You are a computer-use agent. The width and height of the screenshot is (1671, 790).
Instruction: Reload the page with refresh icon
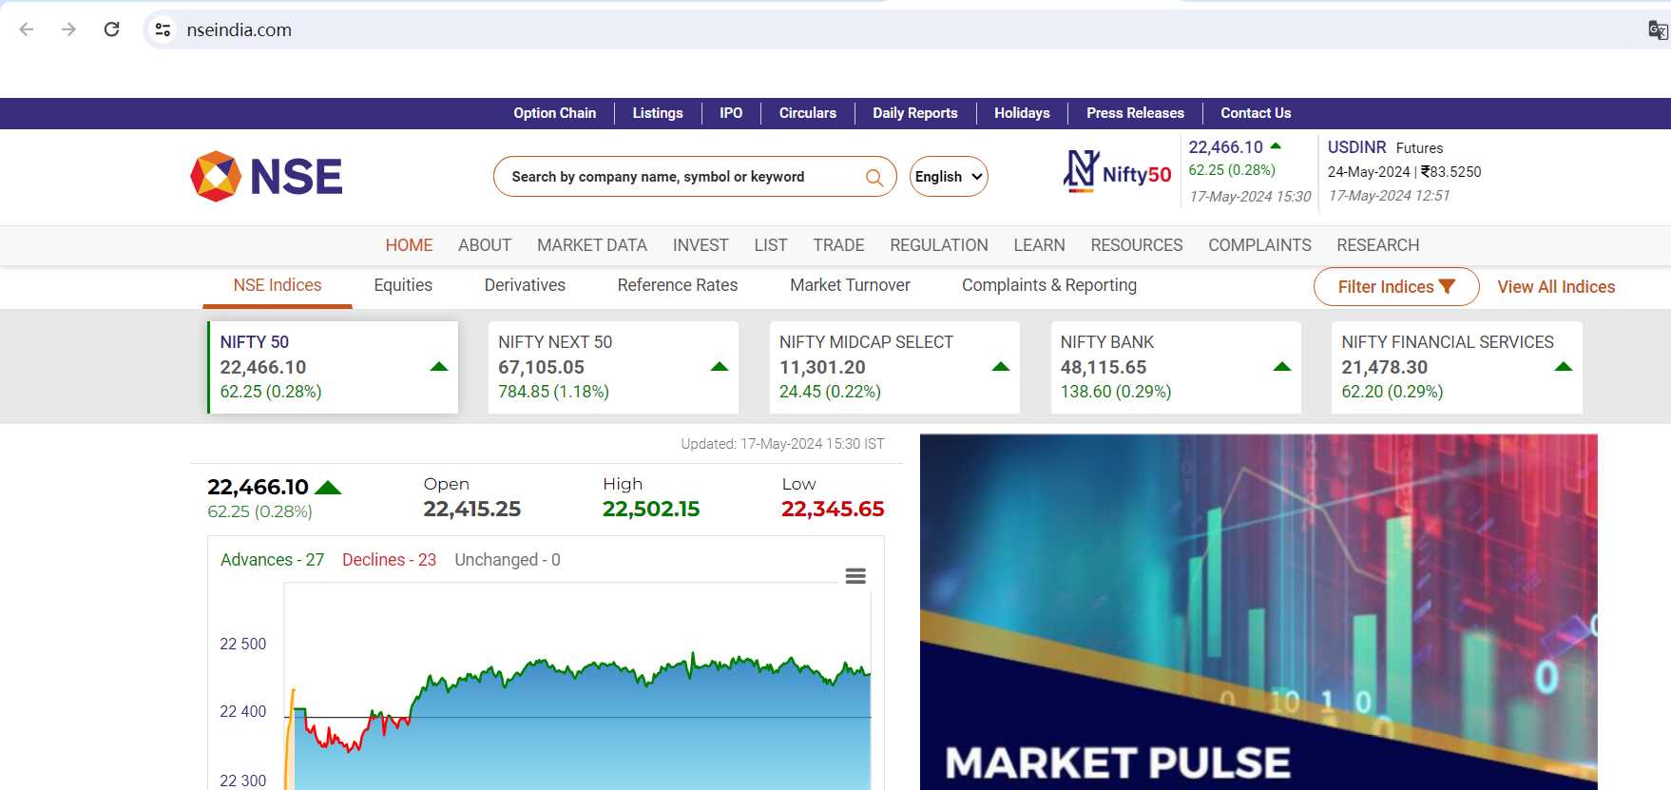click(x=111, y=29)
